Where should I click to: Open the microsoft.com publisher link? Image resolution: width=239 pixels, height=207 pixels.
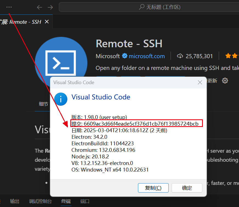tap(147, 56)
